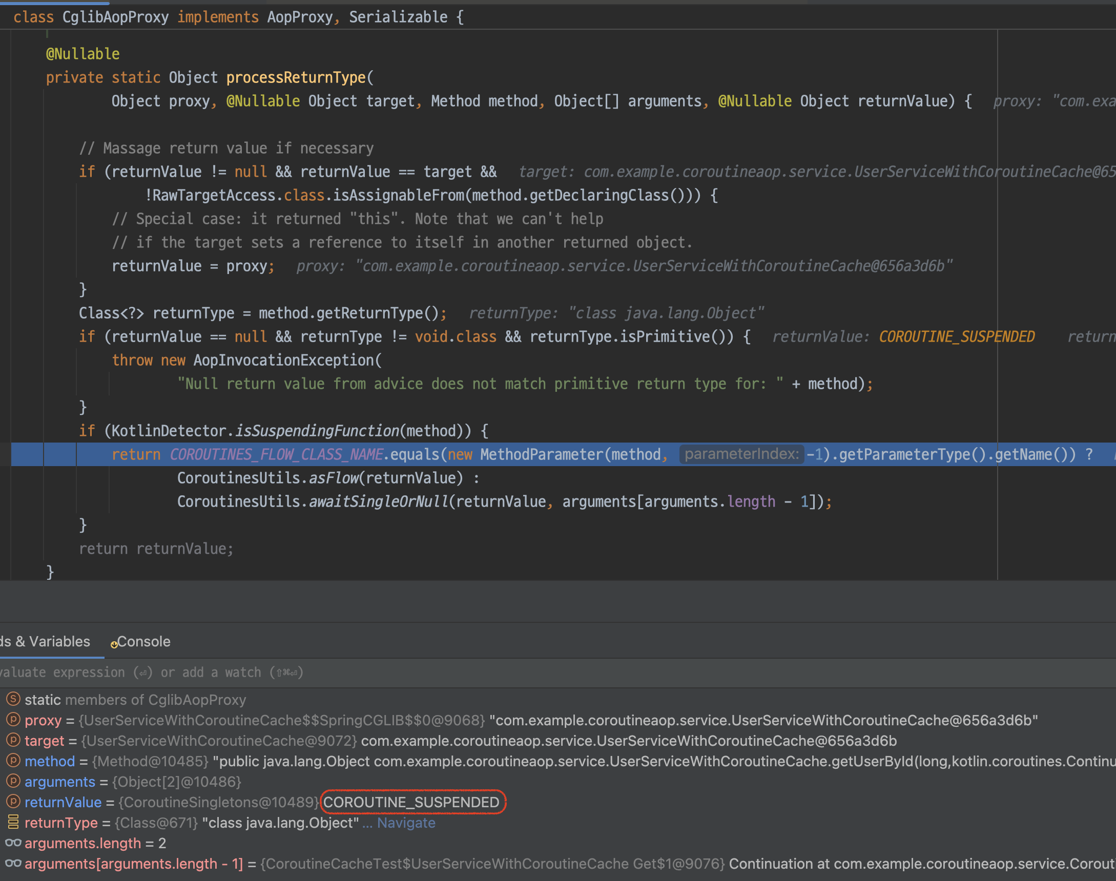1116x881 pixels.
Task: Click the parameterIndex inlay hint in code
Action: tap(741, 454)
